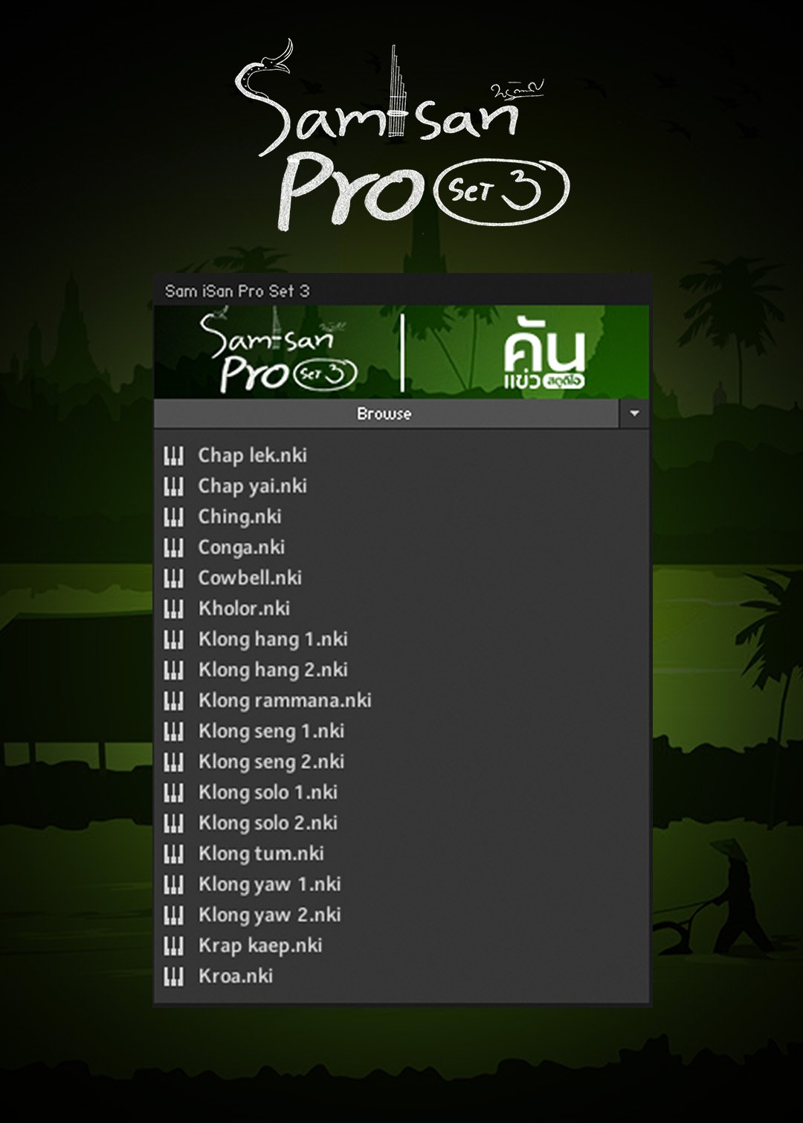Click the keyboard icon beside Kholor.nki
This screenshot has height=1123, width=803.
coord(173,608)
